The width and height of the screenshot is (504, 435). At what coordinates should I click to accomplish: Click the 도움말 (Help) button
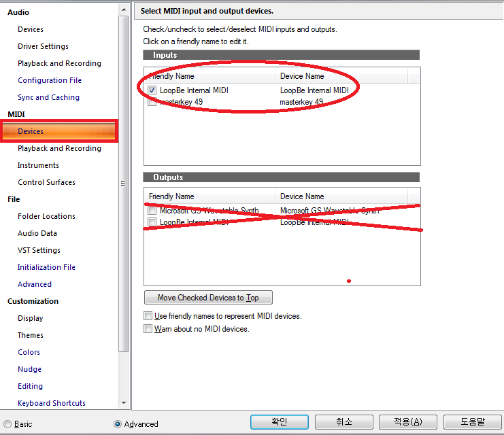[x=473, y=422]
